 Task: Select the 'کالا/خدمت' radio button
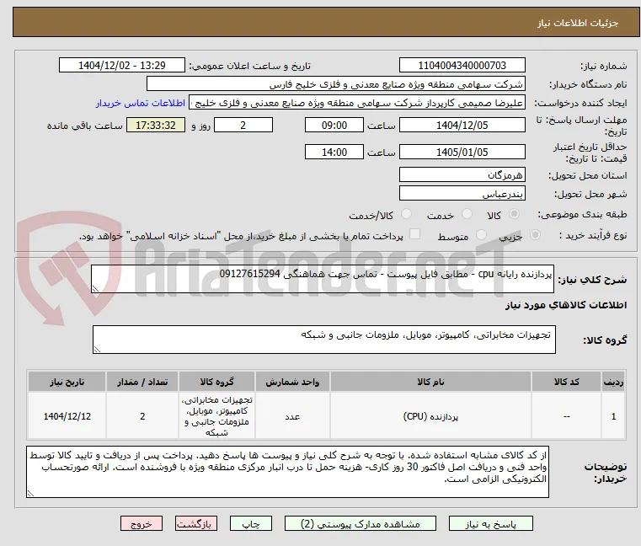[406, 214]
